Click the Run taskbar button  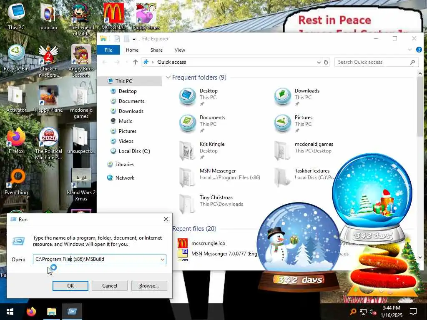point(72,312)
